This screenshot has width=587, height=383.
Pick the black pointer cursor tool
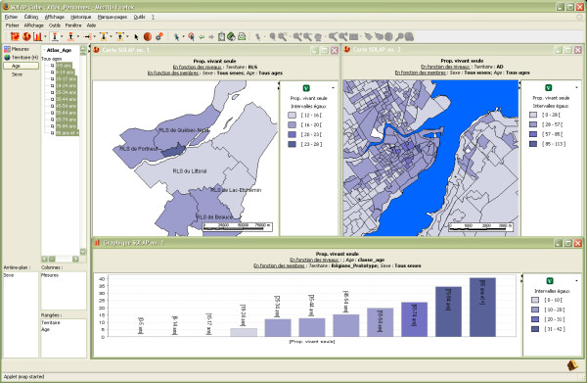click(136, 36)
